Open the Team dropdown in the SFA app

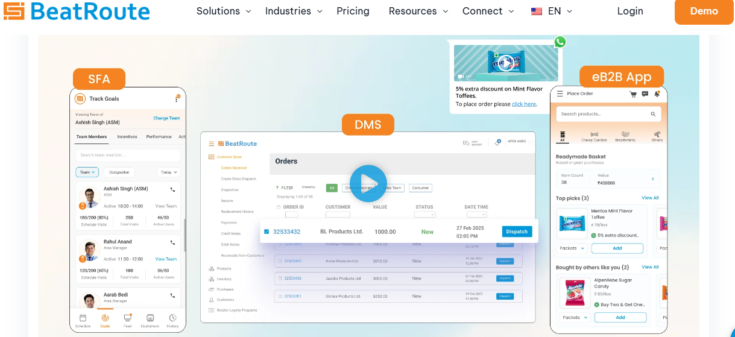click(x=87, y=172)
